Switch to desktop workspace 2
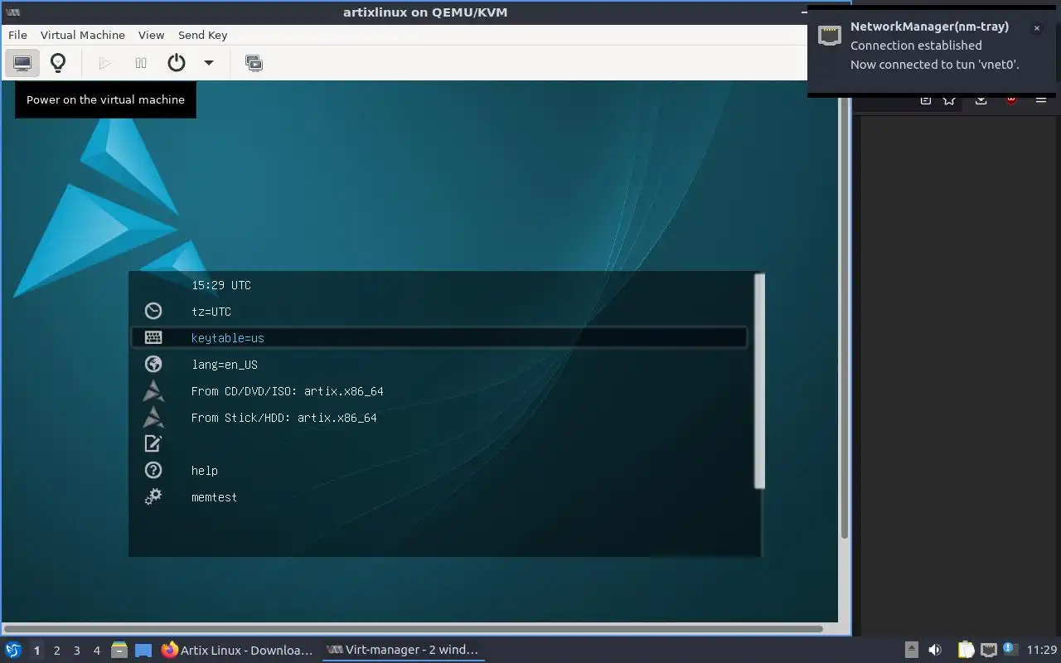The width and height of the screenshot is (1061, 663). (x=56, y=651)
